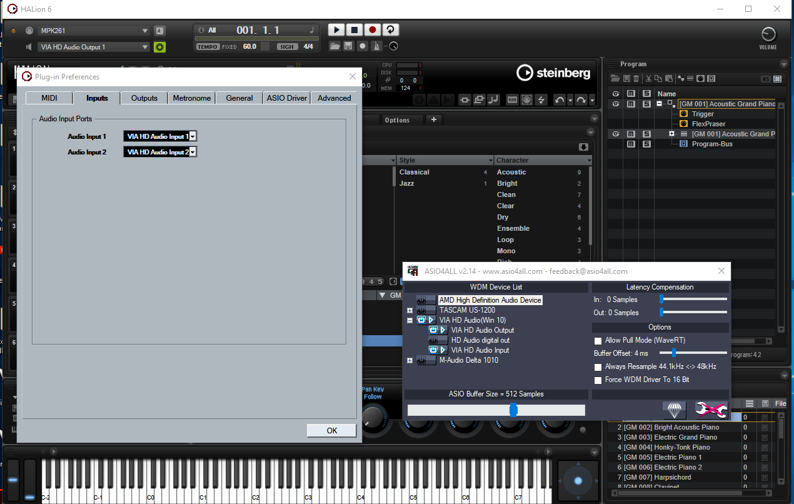The image size is (794, 504).
Task: Toggle AMD High Definition Audio Device power button
Action: (426, 300)
